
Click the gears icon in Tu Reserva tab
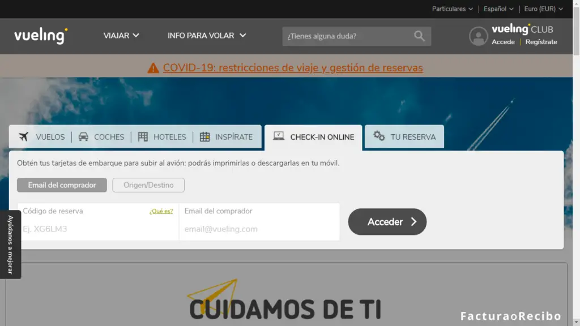coord(379,136)
